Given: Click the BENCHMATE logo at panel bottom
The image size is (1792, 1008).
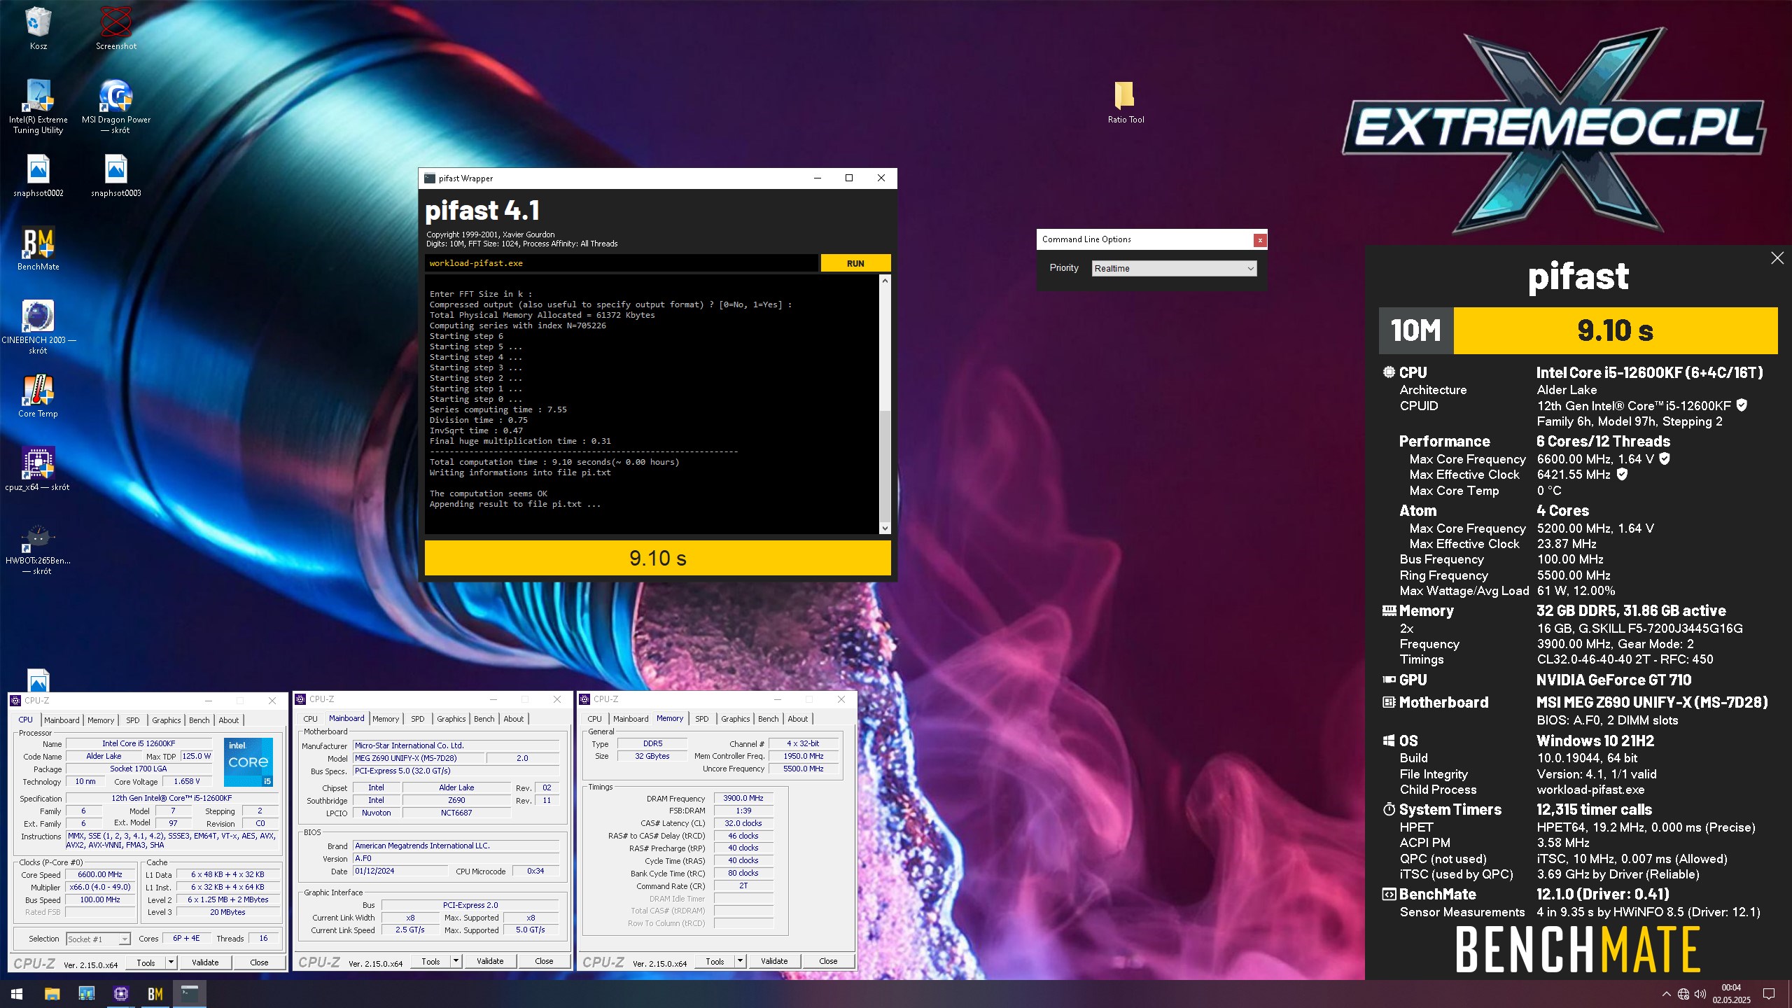Looking at the screenshot, I should click(1578, 949).
